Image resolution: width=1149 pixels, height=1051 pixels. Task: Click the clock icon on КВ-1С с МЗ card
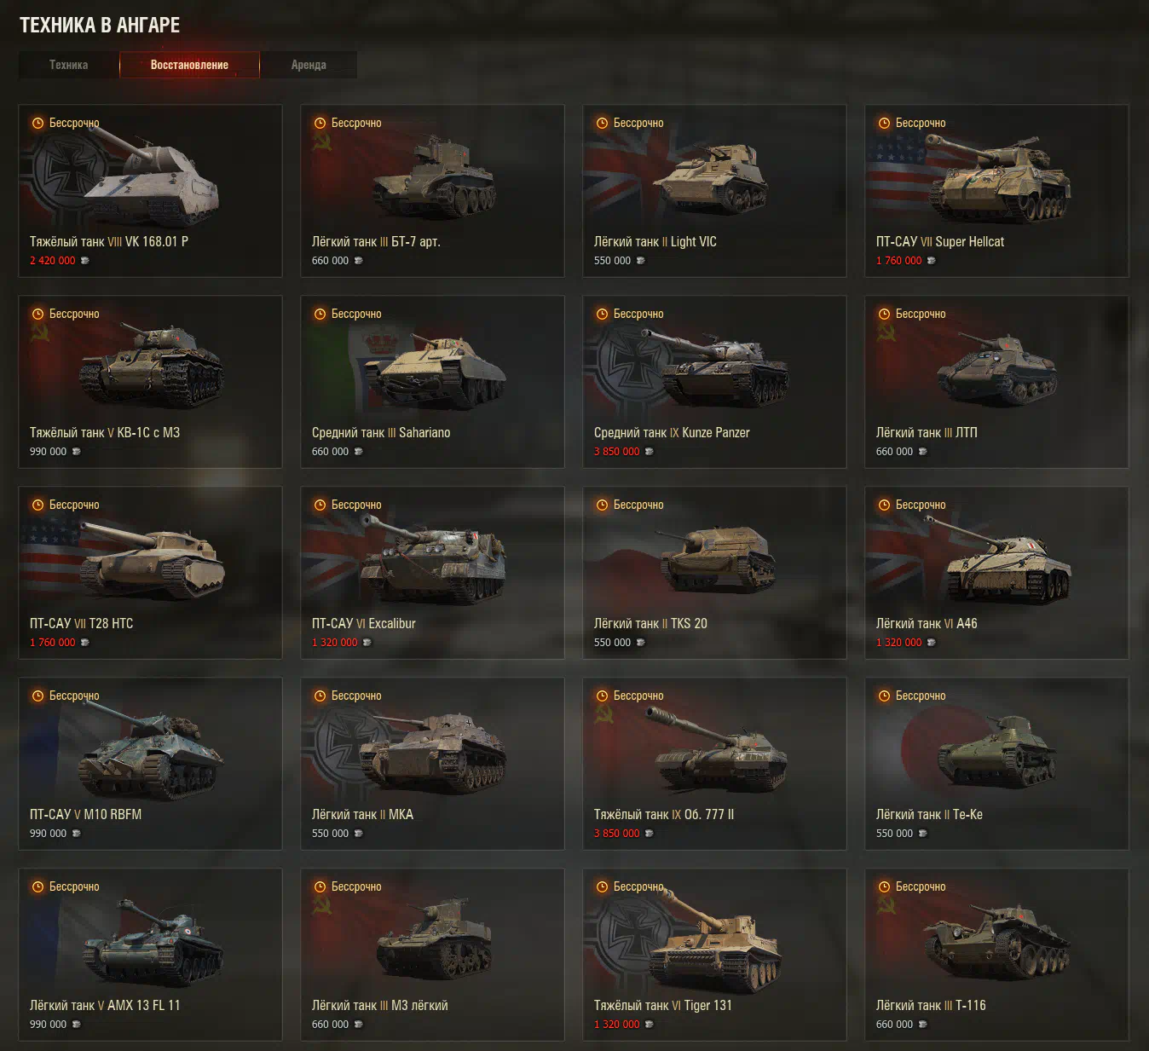click(x=38, y=314)
